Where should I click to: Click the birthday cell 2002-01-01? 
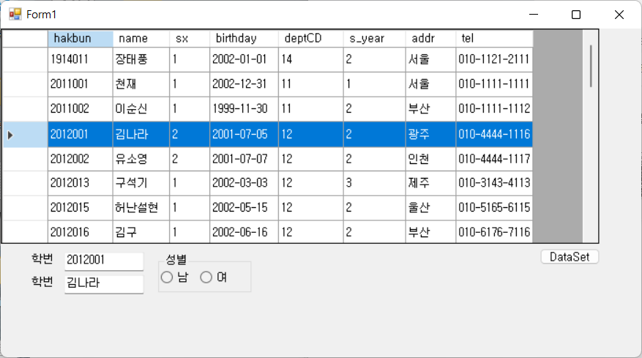point(244,59)
